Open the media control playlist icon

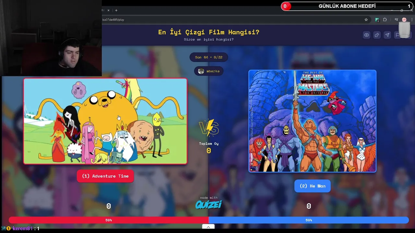click(396, 20)
